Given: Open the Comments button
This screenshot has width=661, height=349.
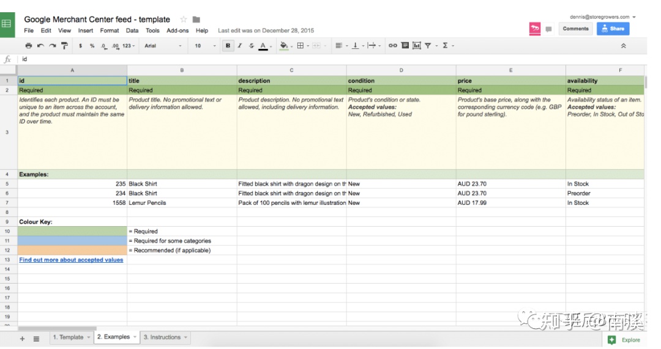Looking at the screenshot, I should point(575,29).
